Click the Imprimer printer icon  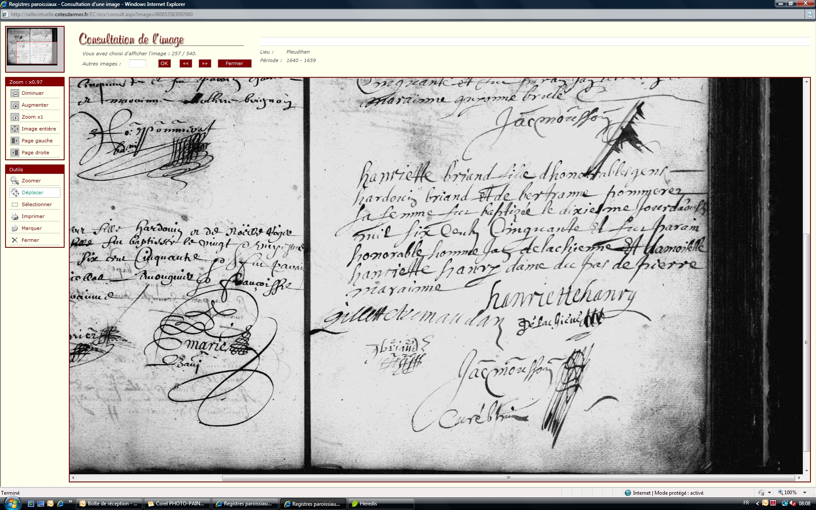coord(15,216)
